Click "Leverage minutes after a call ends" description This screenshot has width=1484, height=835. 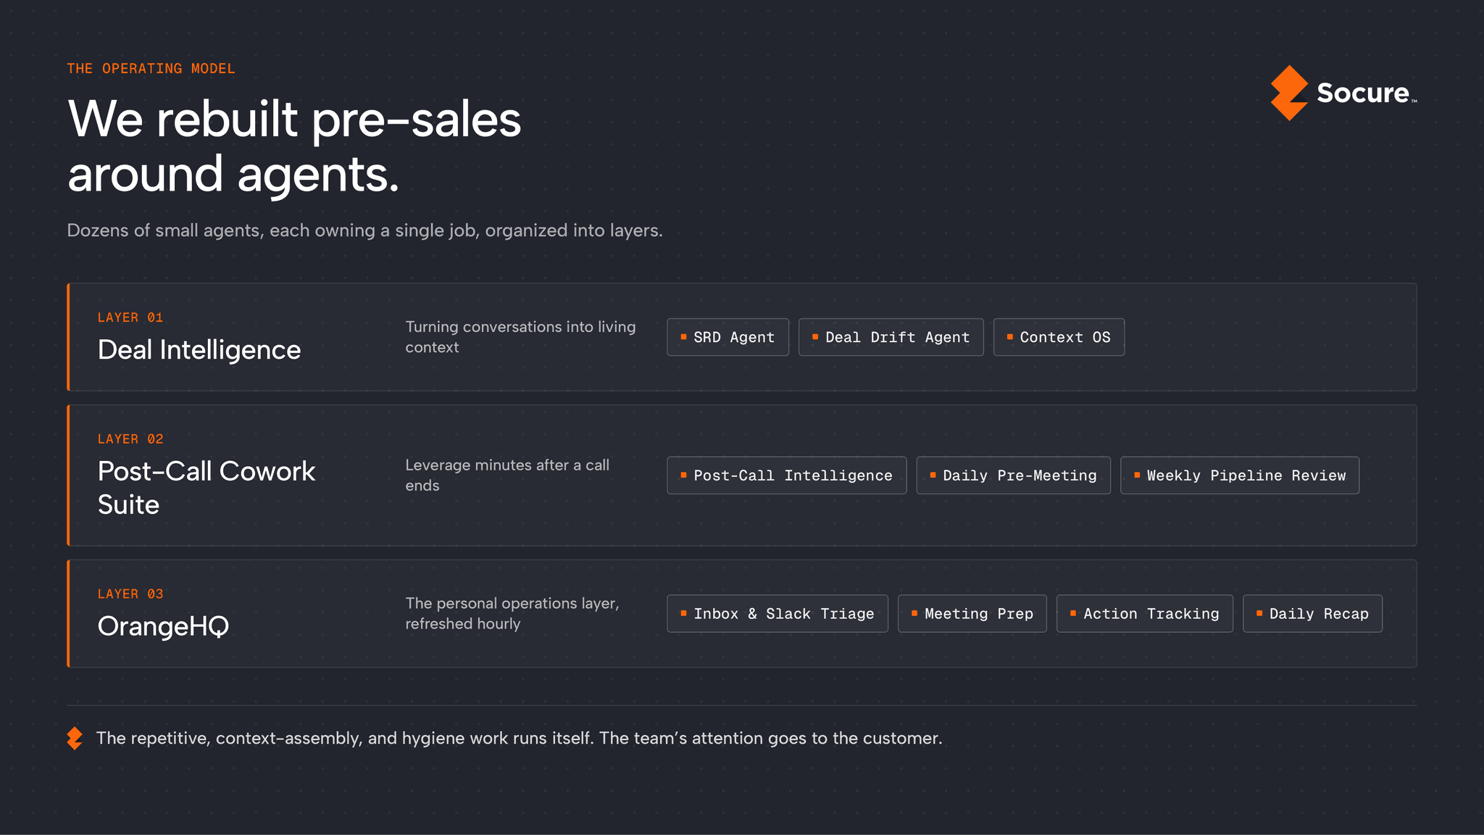507,475
